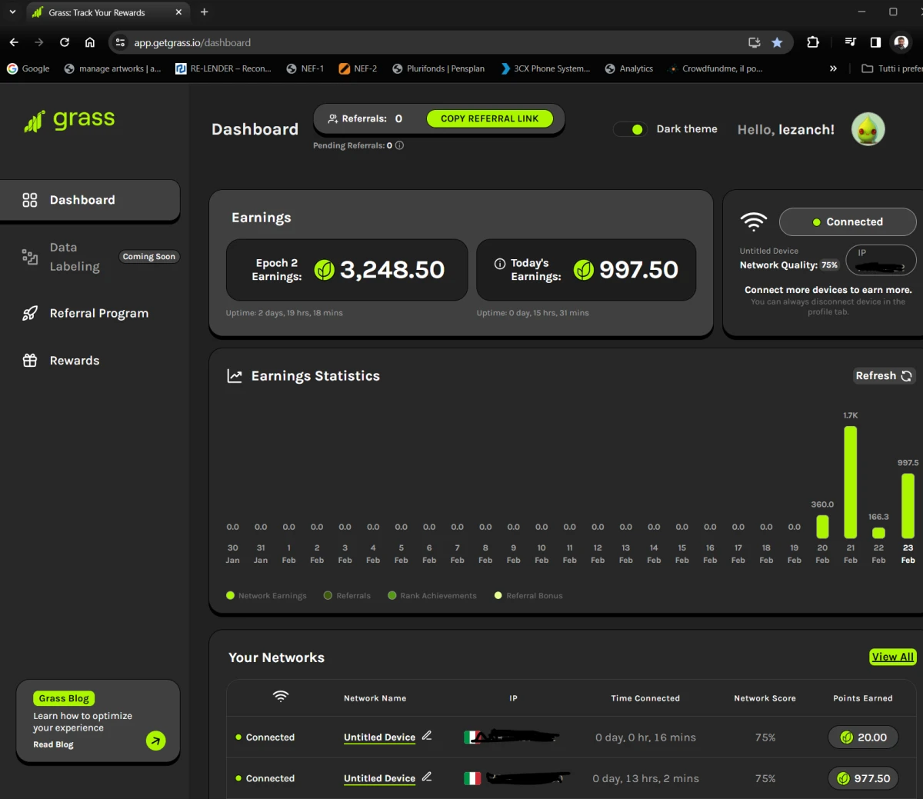Image resolution: width=923 pixels, height=799 pixels.
Task: Click the grass logo in sidebar
Action: tap(69, 120)
